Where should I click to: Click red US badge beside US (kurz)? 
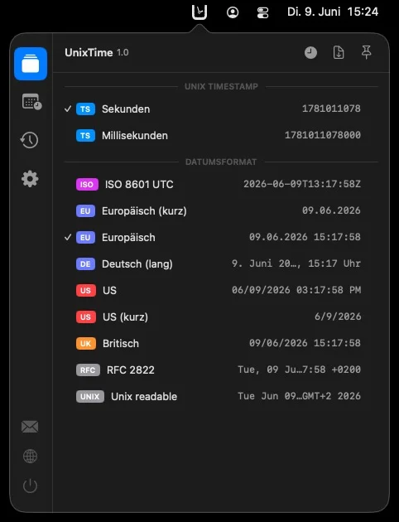click(x=86, y=317)
